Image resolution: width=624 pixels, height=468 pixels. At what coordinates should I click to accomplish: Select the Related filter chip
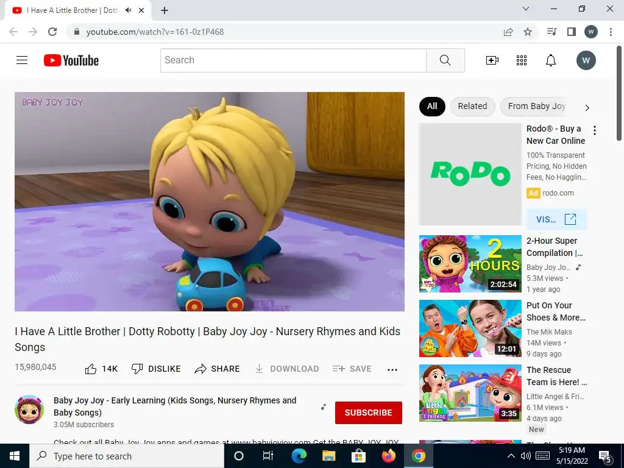coord(472,106)
